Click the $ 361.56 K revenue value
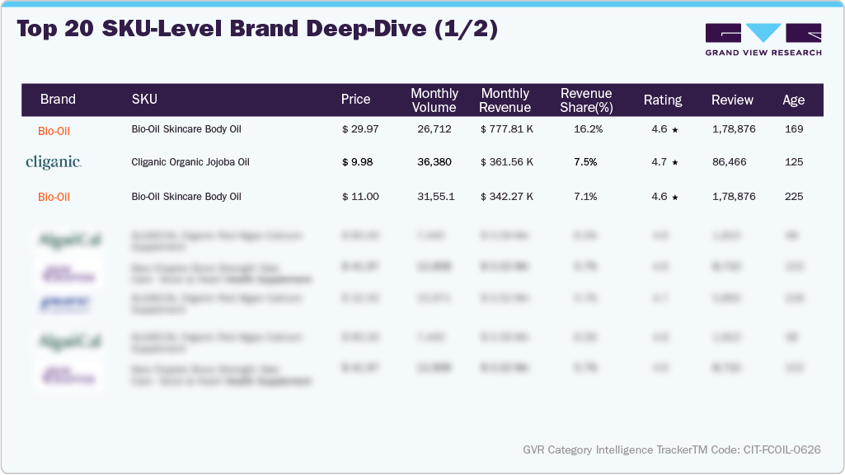This screenshot has width=845, height=475. [506, 162]
